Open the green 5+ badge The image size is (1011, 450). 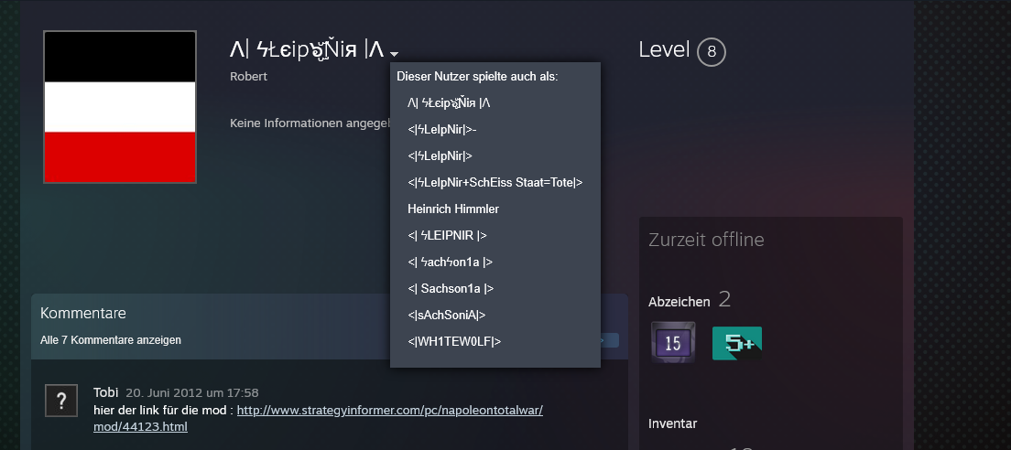pos(736,343)
